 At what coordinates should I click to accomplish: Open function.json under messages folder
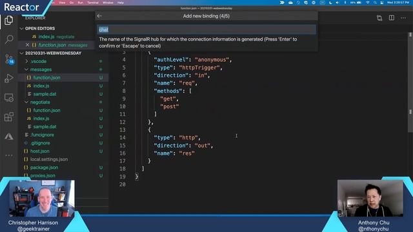pos(46,77)
